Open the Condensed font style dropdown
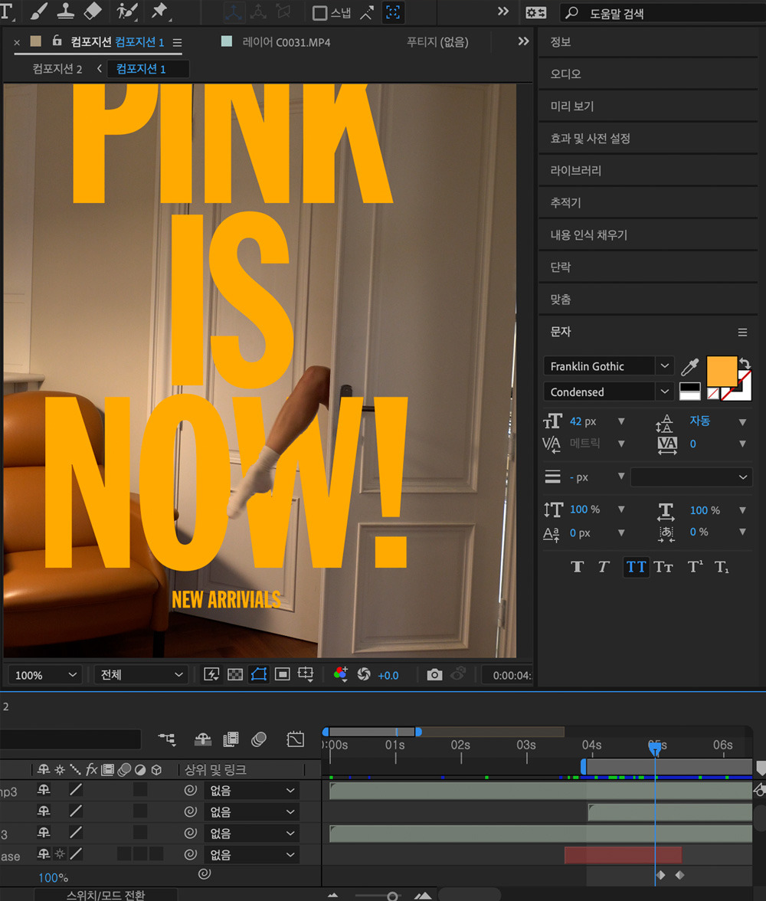 tap(665, 392)
